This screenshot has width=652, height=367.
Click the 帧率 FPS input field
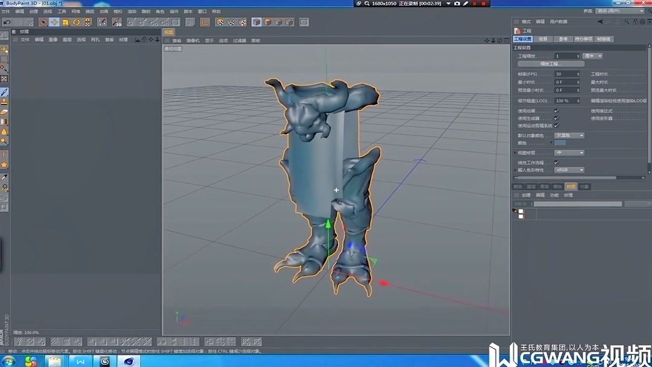tap(566, 74)
